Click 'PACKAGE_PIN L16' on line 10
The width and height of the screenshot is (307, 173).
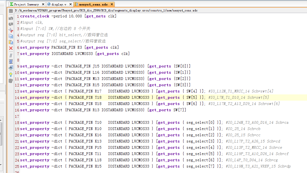click(x=83, y=73)
